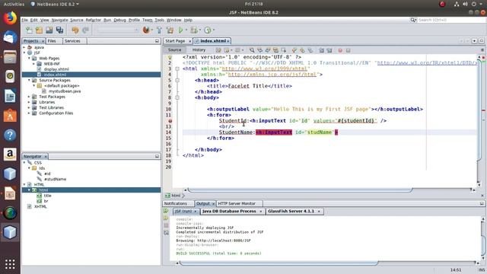
Task: Fold the h:body block at line 8
Action: point(177,97)
